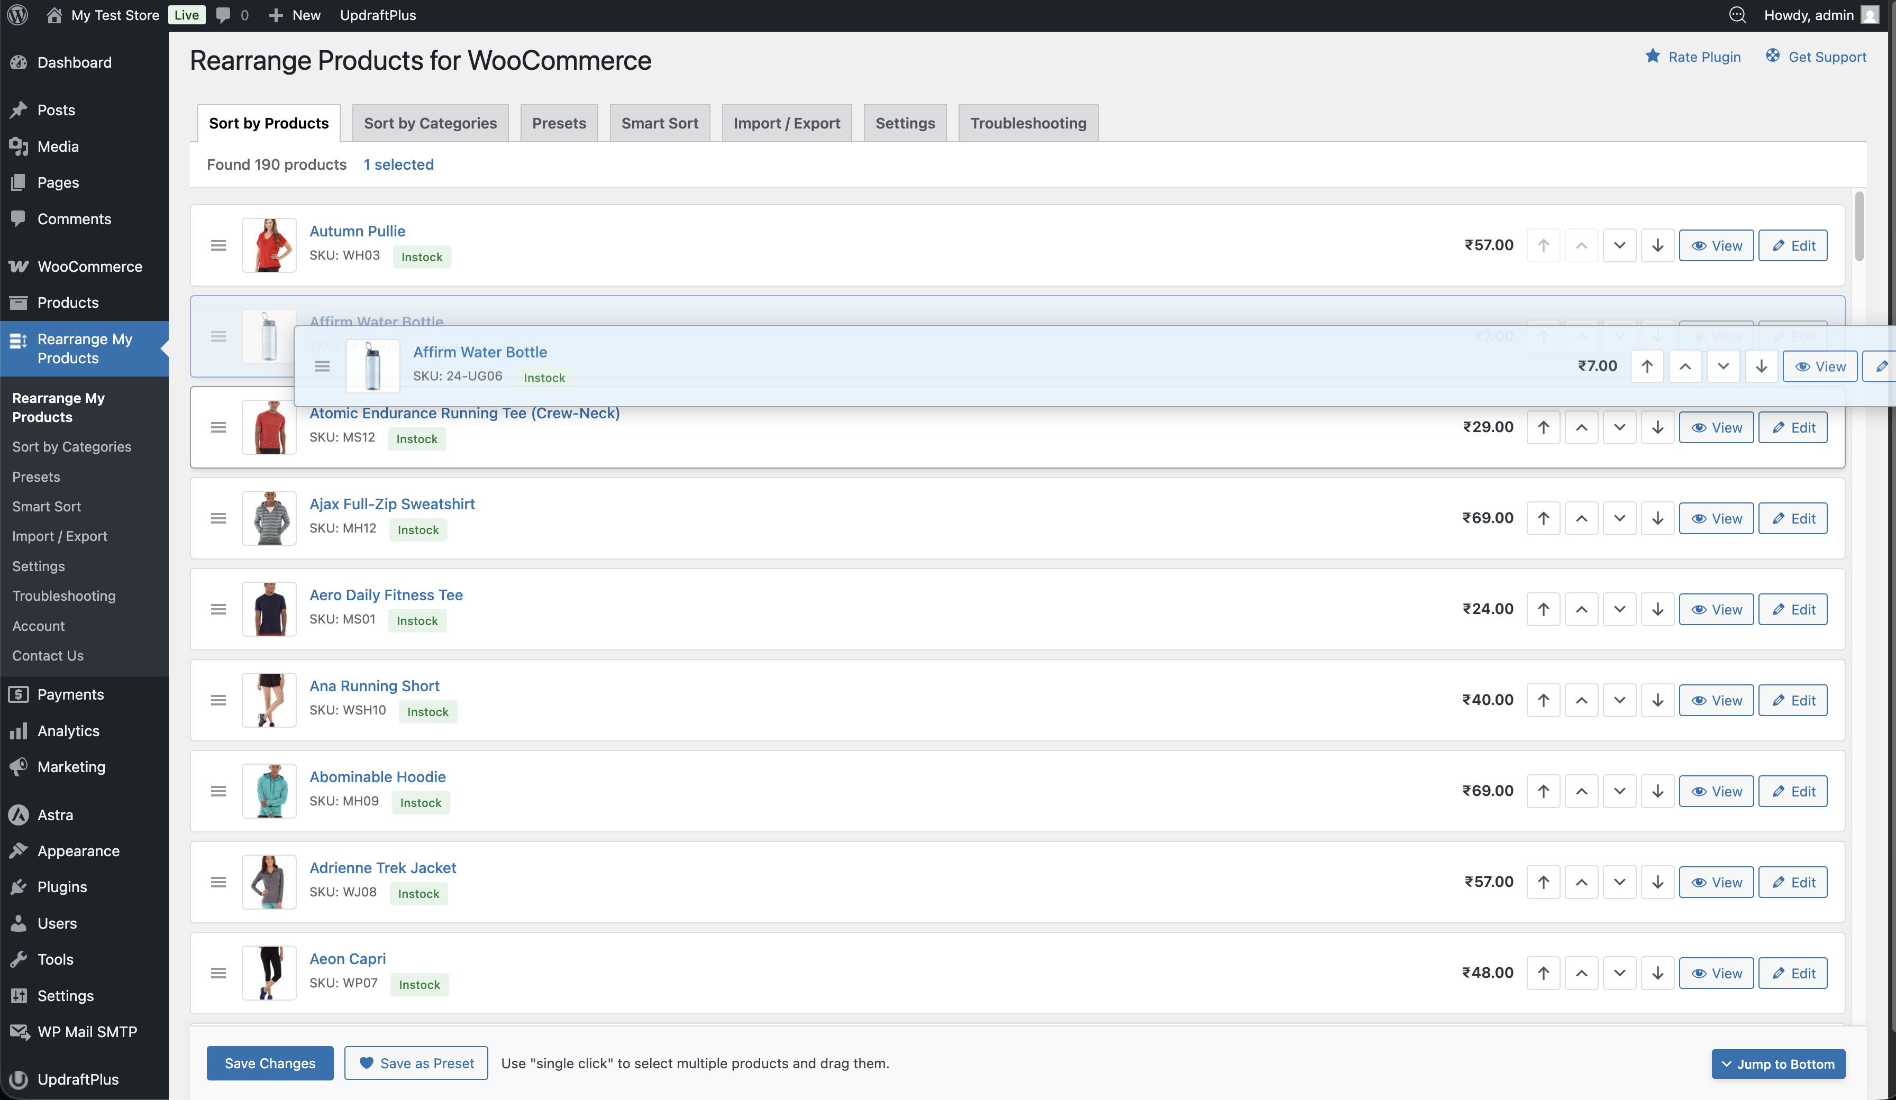
Task: Open the Import / Export tab
Action: click(x=787, y=123)
